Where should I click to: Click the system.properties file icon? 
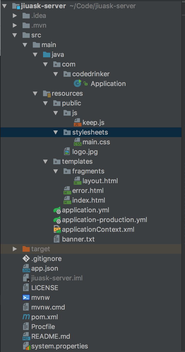pos(26,346)
